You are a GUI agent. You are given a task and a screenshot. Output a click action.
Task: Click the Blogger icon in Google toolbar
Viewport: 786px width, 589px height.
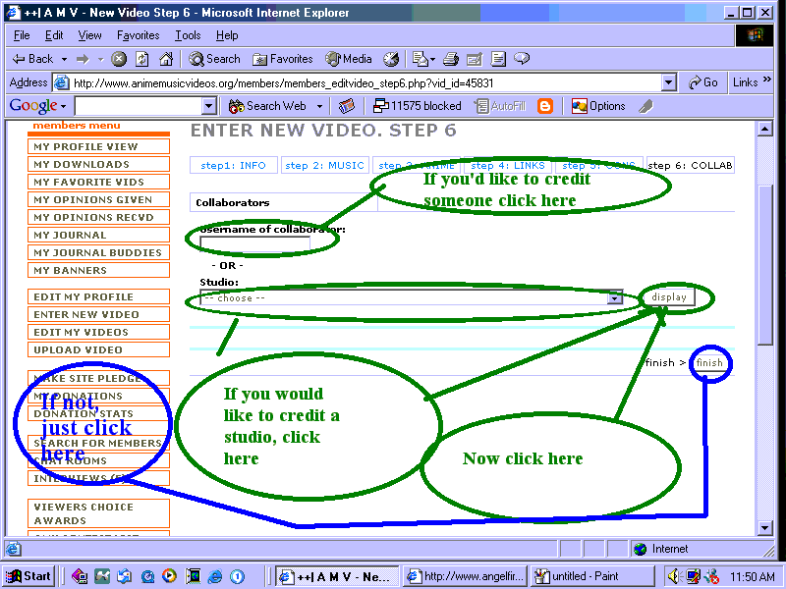coord(545,106)
